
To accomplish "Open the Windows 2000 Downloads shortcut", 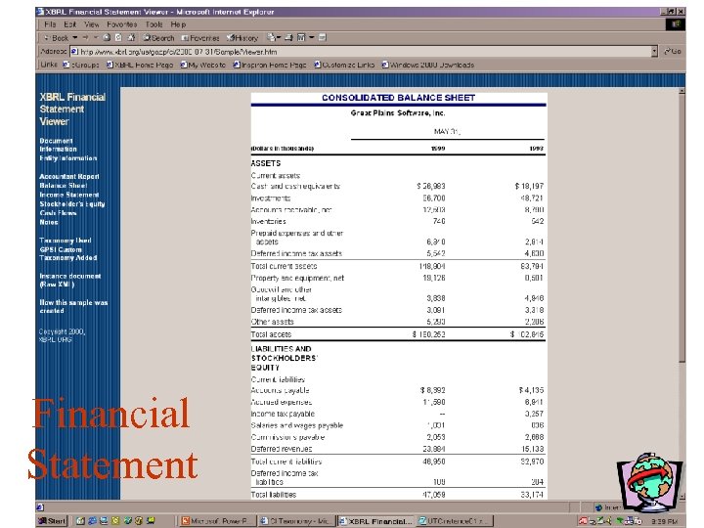I will [428, 65].
